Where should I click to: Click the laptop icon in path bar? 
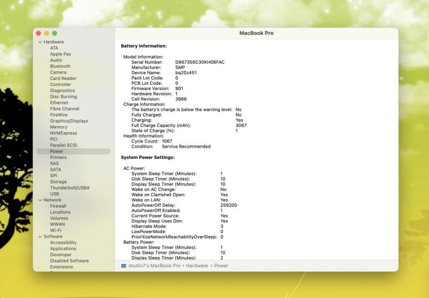click(124, 266)
